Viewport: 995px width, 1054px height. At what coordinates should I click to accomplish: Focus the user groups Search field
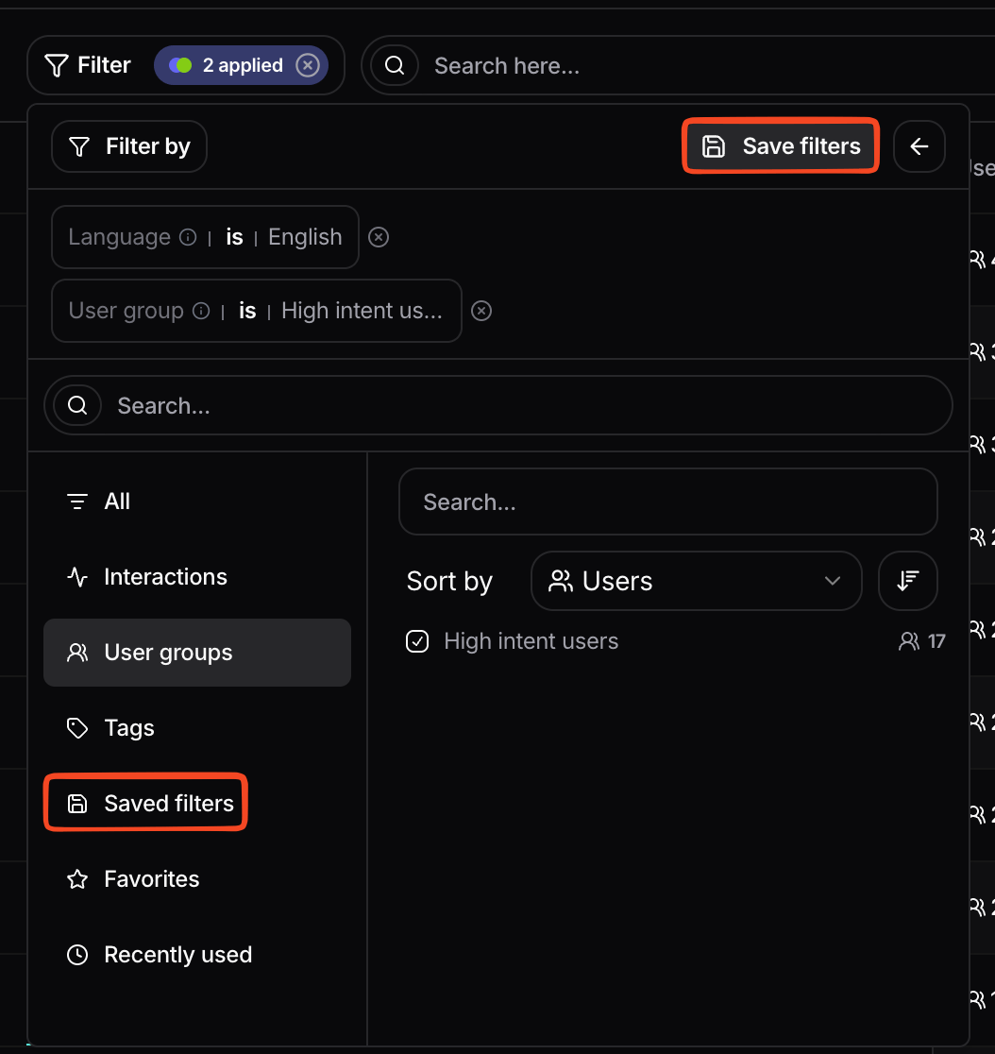coord(667,502)
